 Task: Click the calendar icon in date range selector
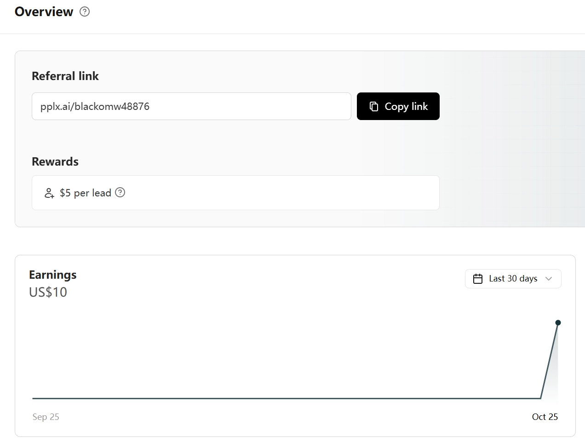pyautogui.click(x=478, y=279)
